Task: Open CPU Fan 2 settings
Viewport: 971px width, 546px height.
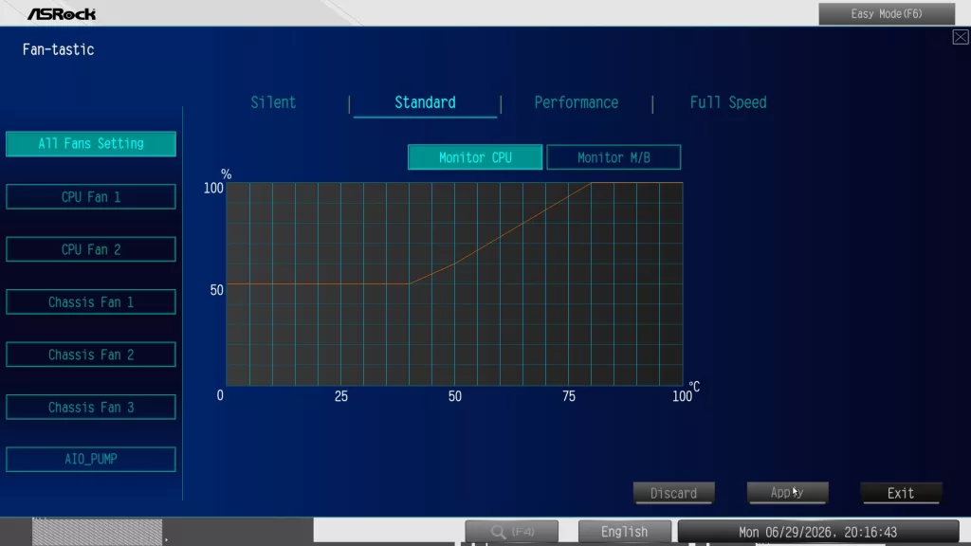Action: (x=91, y=249)
